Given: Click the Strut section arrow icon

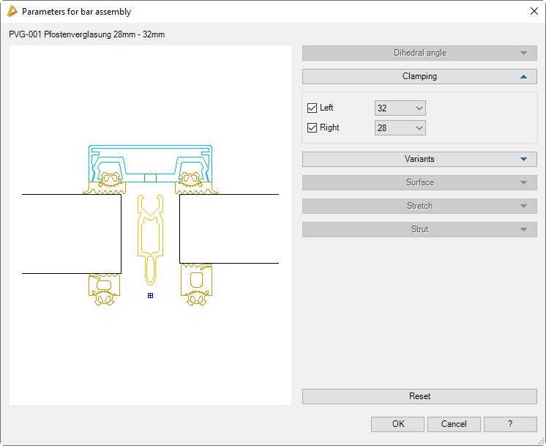Looking at the screenshot, I should [523, 229].
